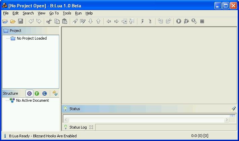
Task: Close the Status Log tab
Action: point(91,127)
